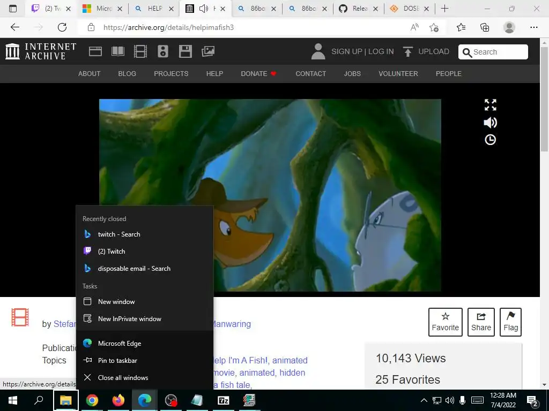Choose Pin to taskbar
The image size is (549, 411).
[x=145, y=360]
